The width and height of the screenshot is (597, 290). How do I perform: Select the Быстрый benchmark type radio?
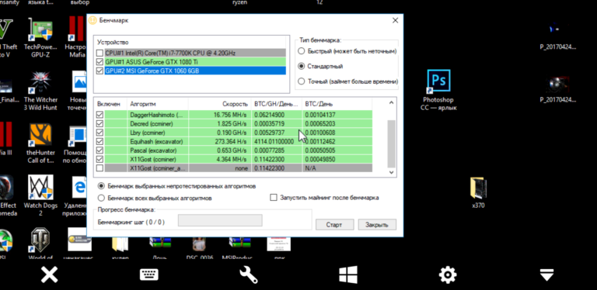[301, 51]
